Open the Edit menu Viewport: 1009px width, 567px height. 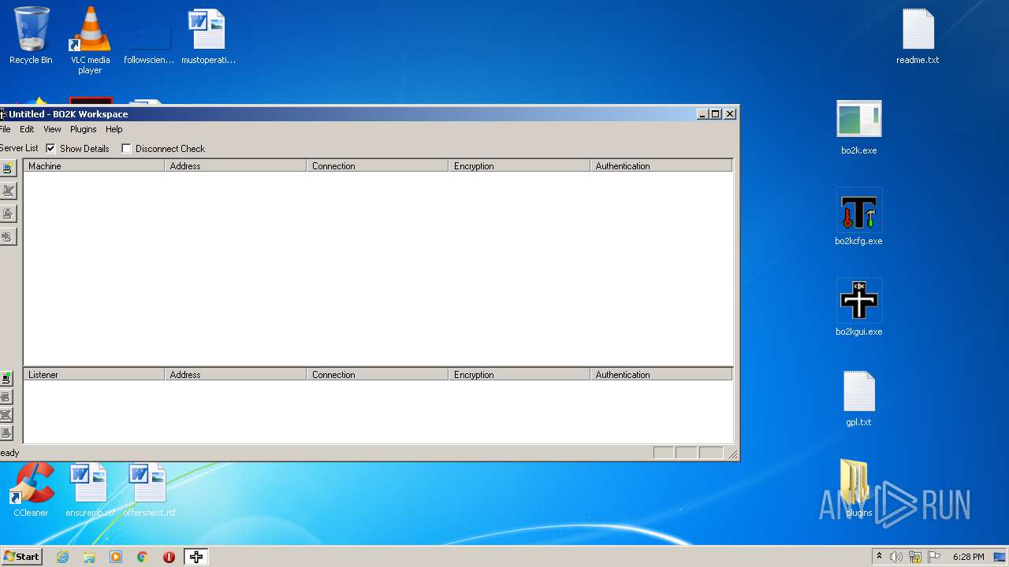point(27,129)
